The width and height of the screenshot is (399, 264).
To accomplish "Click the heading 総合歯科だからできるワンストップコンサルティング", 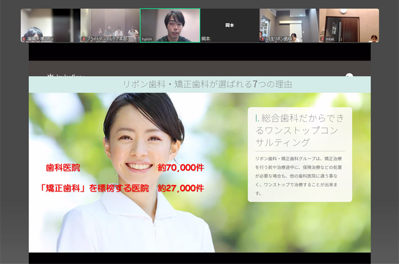I will click(300, 130).
